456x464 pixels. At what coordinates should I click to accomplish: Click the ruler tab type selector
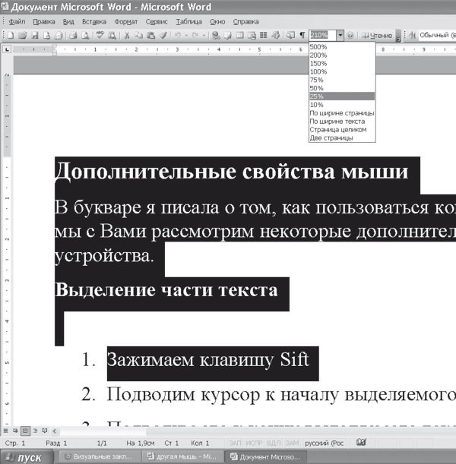7,49
